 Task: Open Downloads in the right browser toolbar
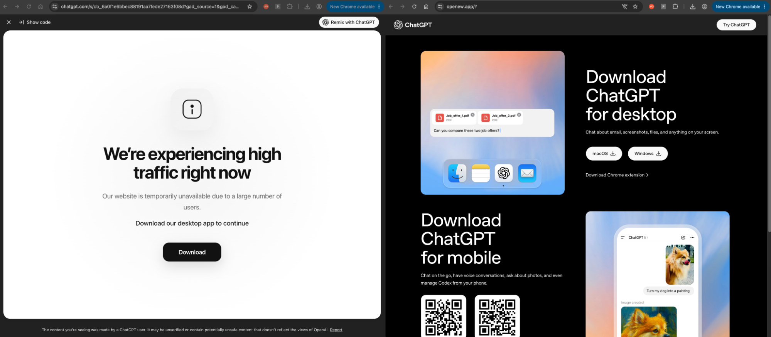693,7
